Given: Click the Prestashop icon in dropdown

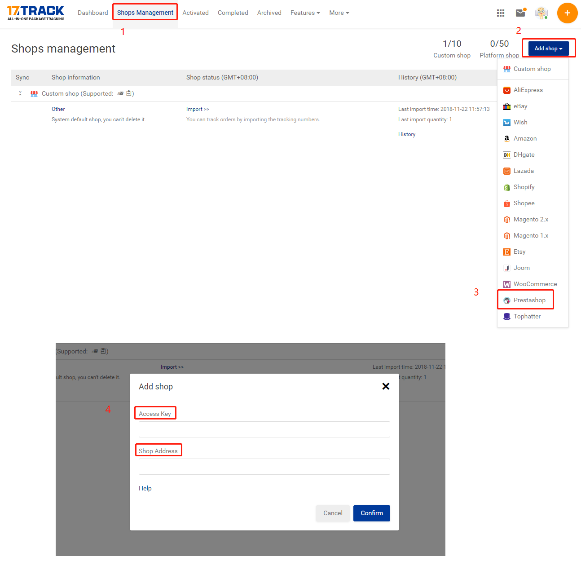Looking at the screenshot, I should tap(507, 300).
